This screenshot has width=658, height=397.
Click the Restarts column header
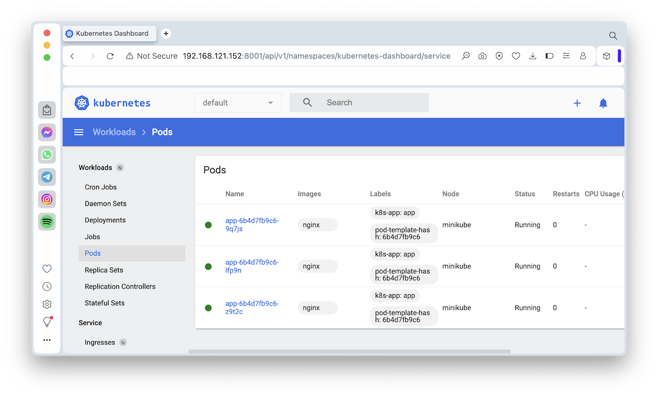[x=566, y=194]
